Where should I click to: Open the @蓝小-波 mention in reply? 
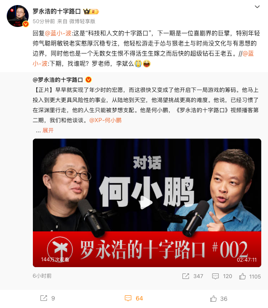coord(58,33)
